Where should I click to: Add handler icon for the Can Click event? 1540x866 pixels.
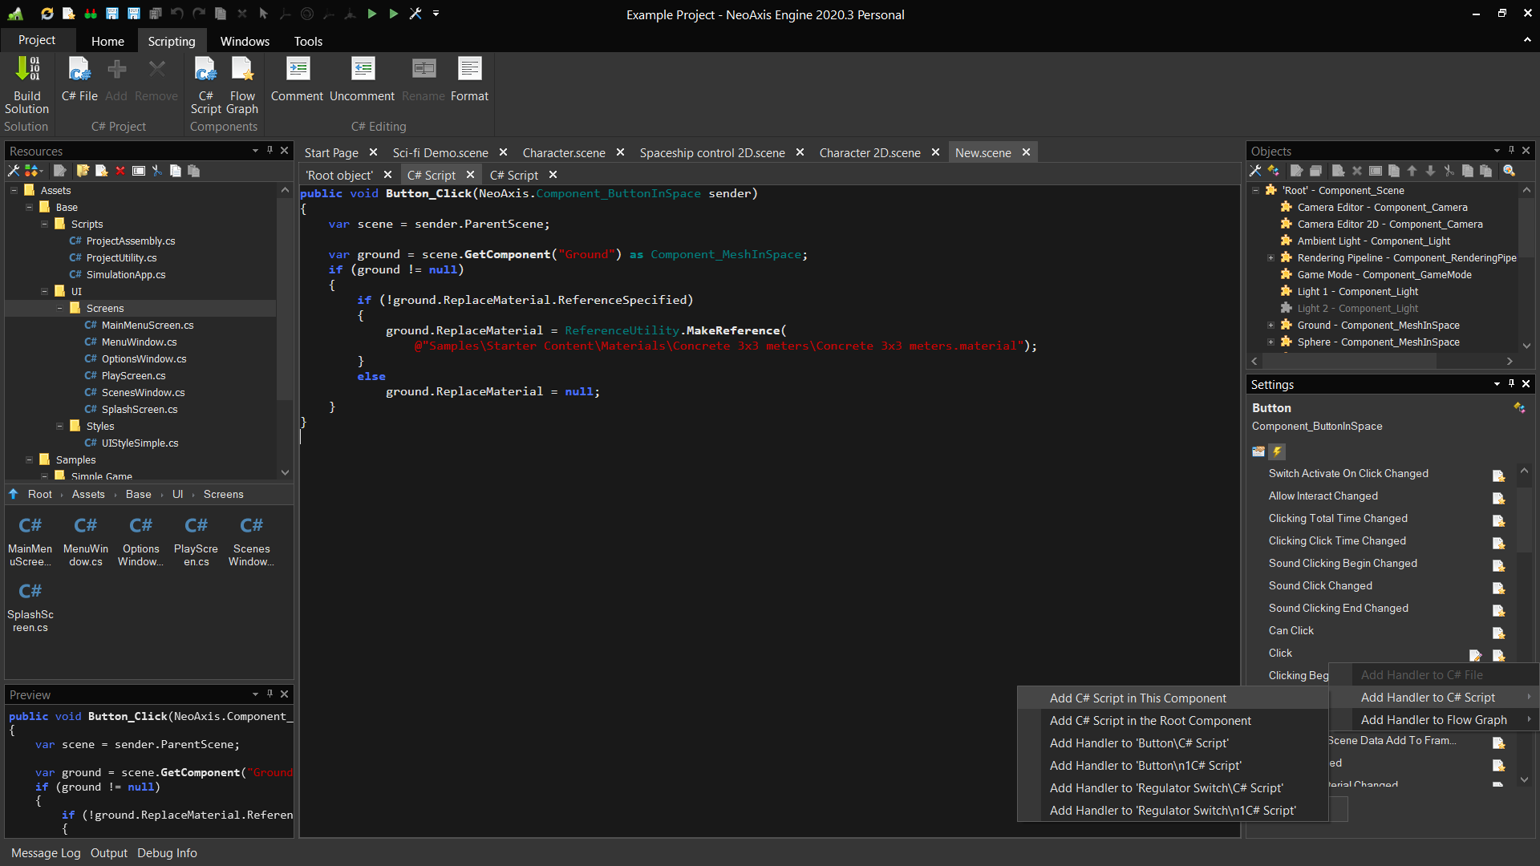tap(1497, 633)
